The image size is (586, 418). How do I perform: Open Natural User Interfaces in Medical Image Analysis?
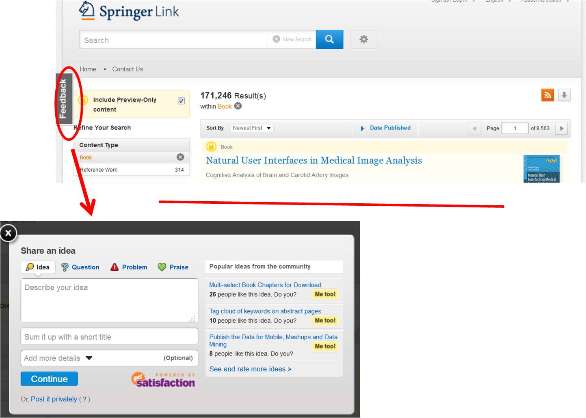(314, 160)
